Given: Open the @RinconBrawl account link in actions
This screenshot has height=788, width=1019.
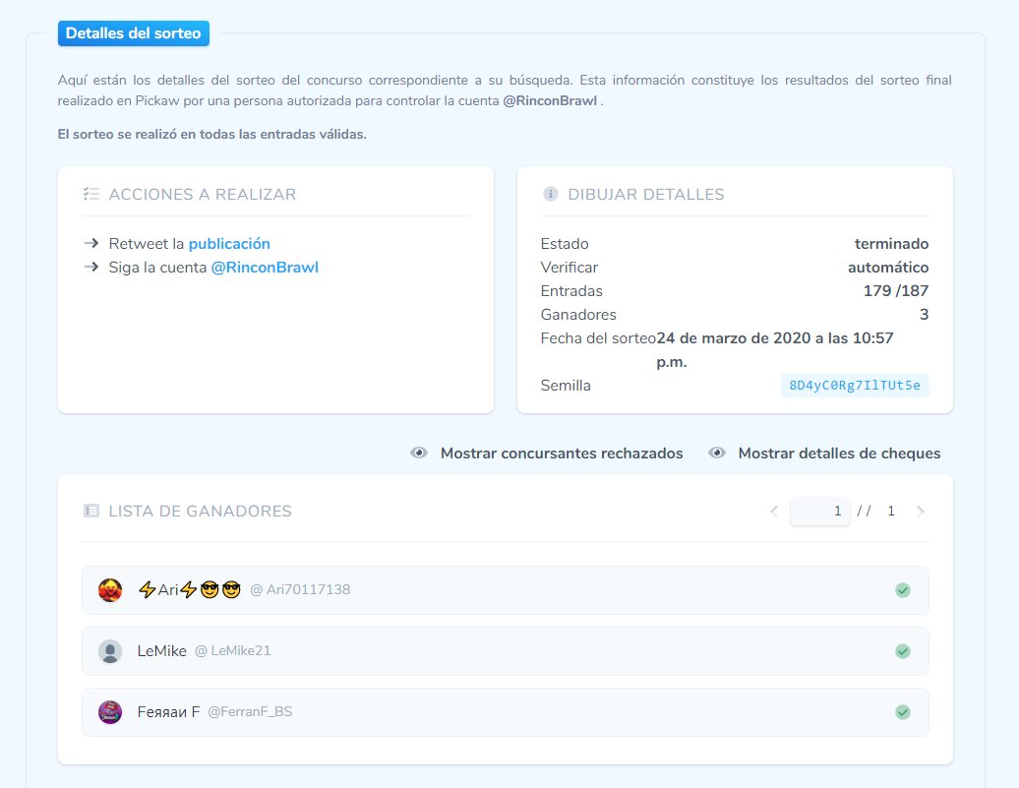Looking at the screenshot, I should click(x=266, y=268).
